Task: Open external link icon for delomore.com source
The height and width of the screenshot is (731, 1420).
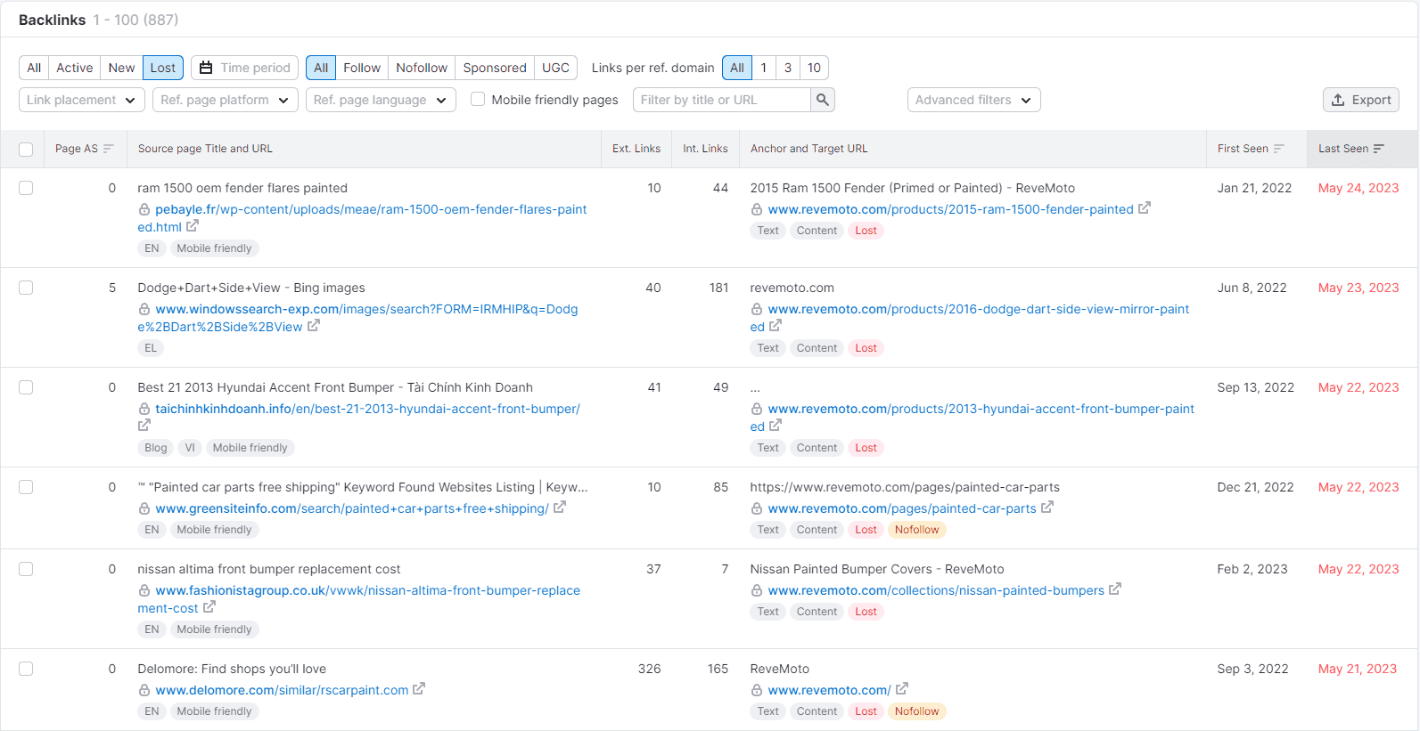Action: point(419,689)
